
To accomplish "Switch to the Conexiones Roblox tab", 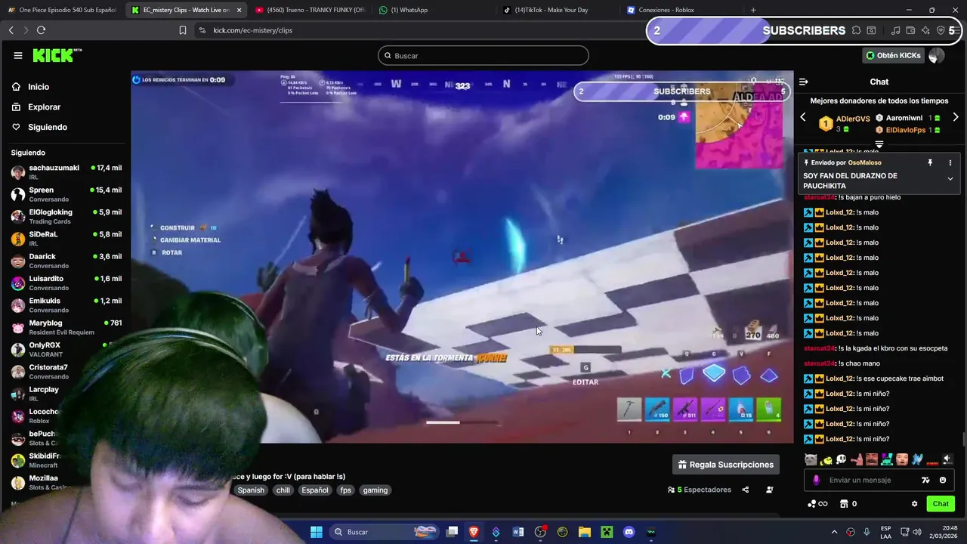I will pos(681,10).
